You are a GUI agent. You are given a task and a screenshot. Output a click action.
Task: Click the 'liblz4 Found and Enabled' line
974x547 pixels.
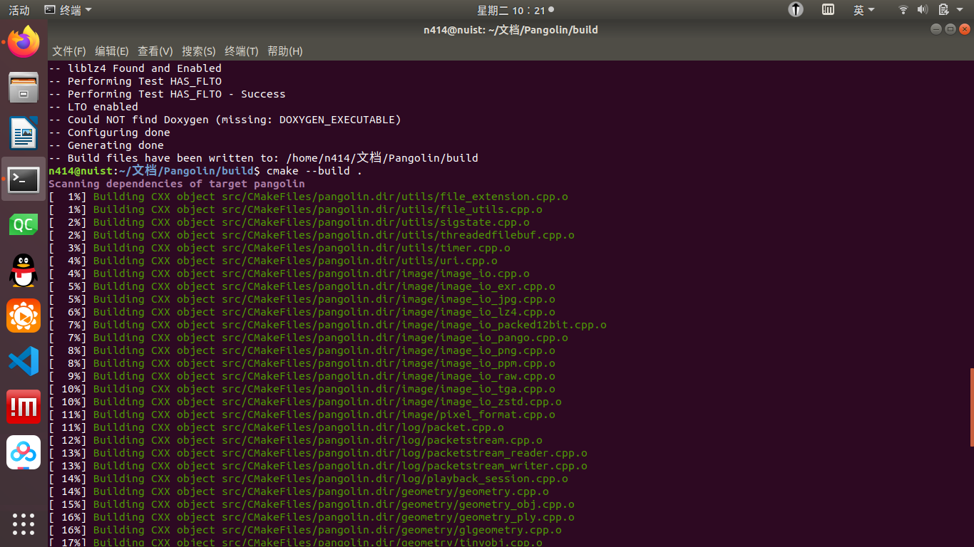click(135, 68)
